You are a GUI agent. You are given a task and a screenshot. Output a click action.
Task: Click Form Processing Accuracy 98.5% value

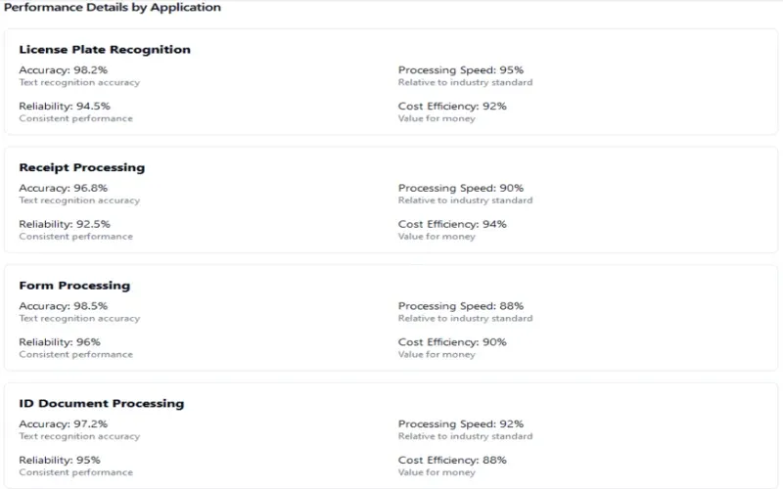[63, 306]
